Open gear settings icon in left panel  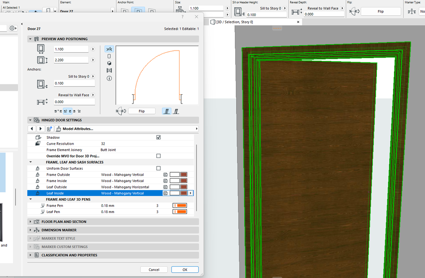(x=13, y=28)
